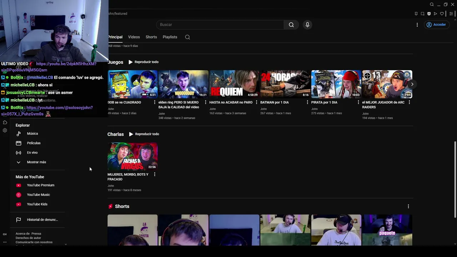Open ARC RAIDERS thumbnail 7:01
The height and width of the screenshot is (257, 457).
click(x=387, y=84)
